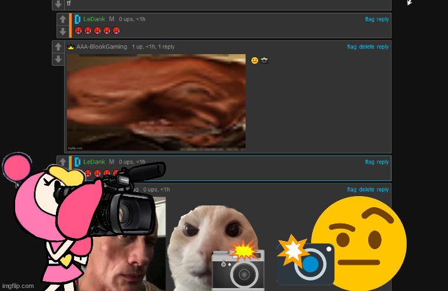Upvote the blue-highlighted LeDank comment
Screen dimensions: 448x291
(x=63, y=161)
